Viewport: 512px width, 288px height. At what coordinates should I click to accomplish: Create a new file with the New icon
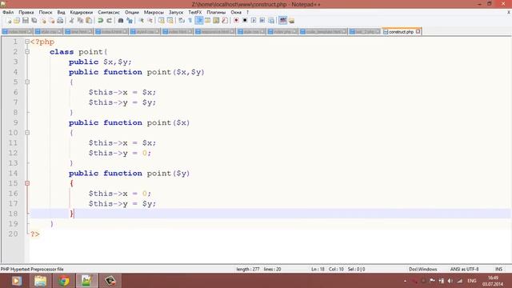(9, 21)
